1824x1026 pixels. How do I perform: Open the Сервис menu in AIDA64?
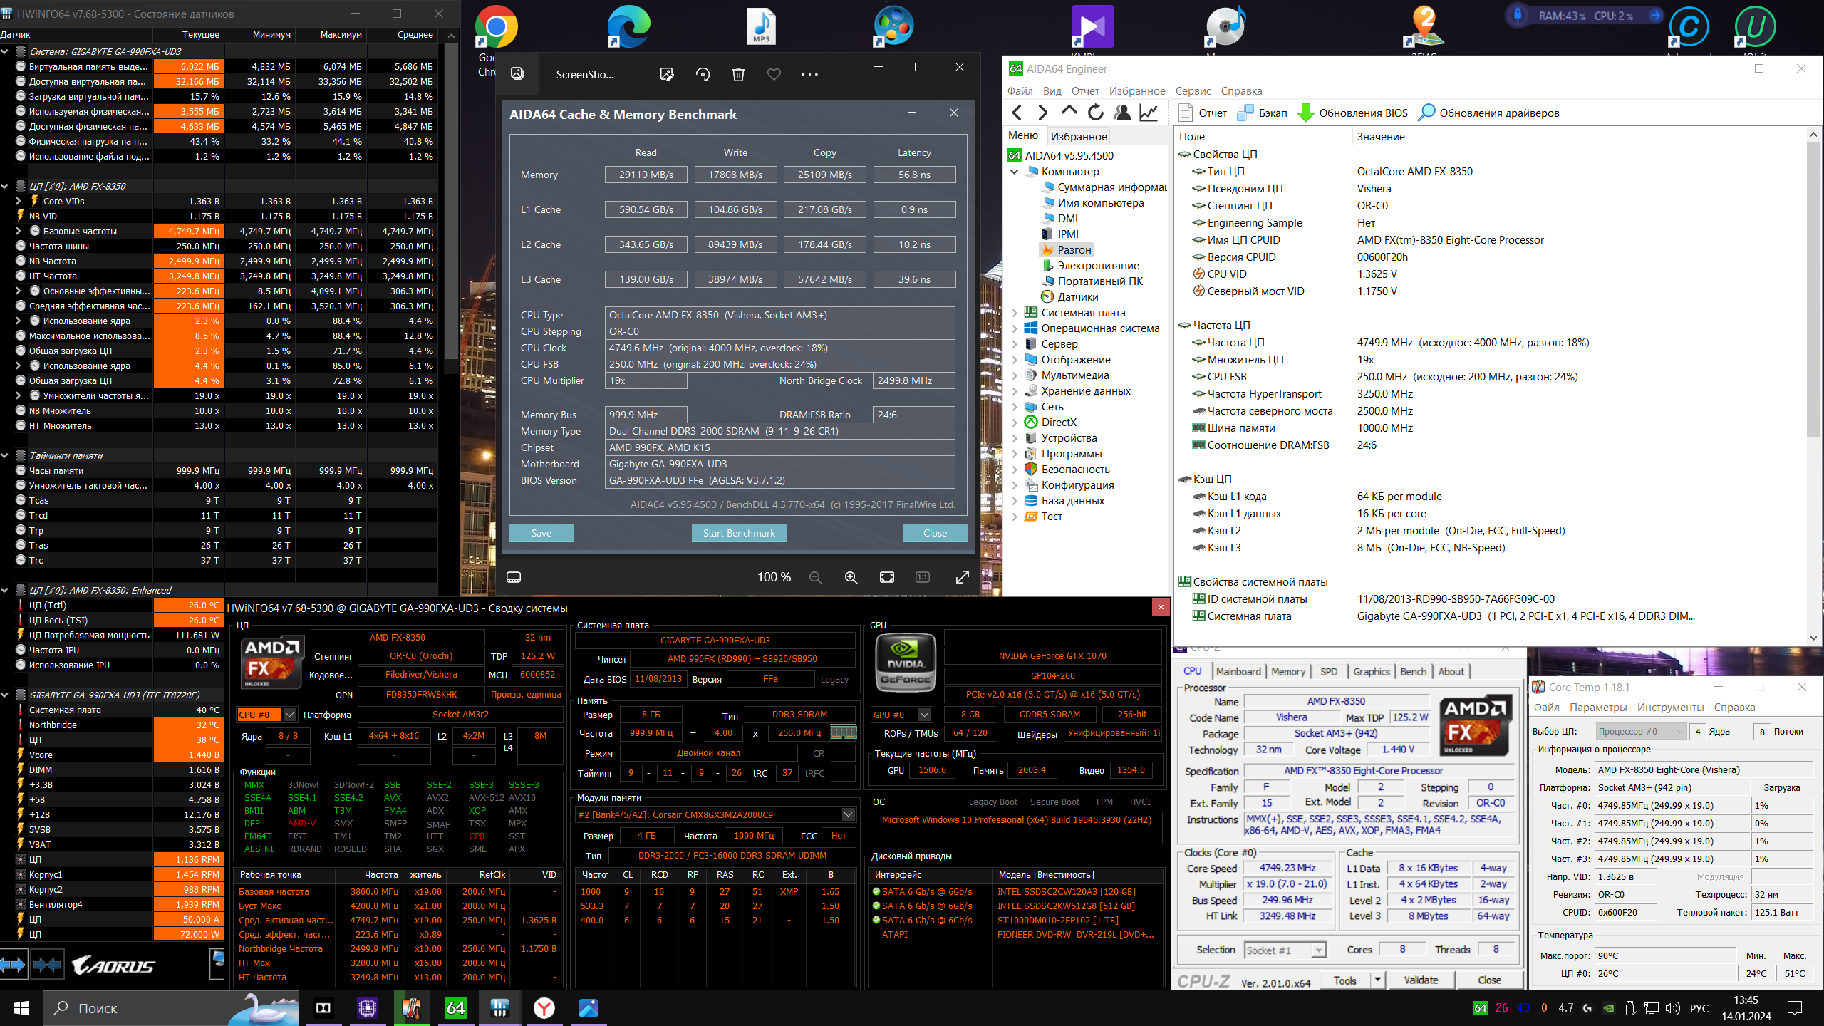click(x=1193, y=91)
